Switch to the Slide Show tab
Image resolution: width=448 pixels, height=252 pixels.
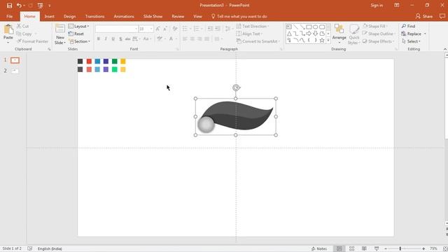point(153,17)
